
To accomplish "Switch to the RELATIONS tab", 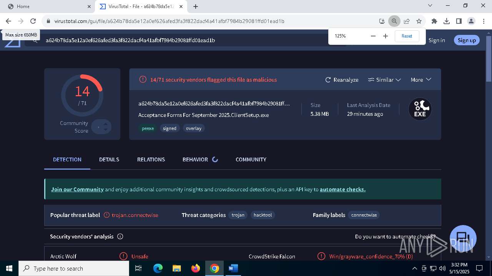I will [151, 159].
